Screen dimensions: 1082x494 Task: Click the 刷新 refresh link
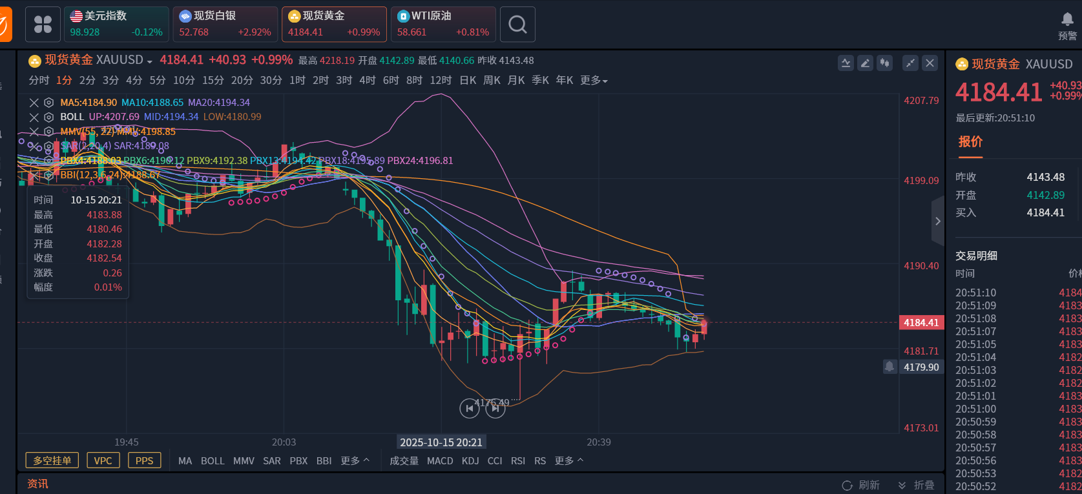861,485
